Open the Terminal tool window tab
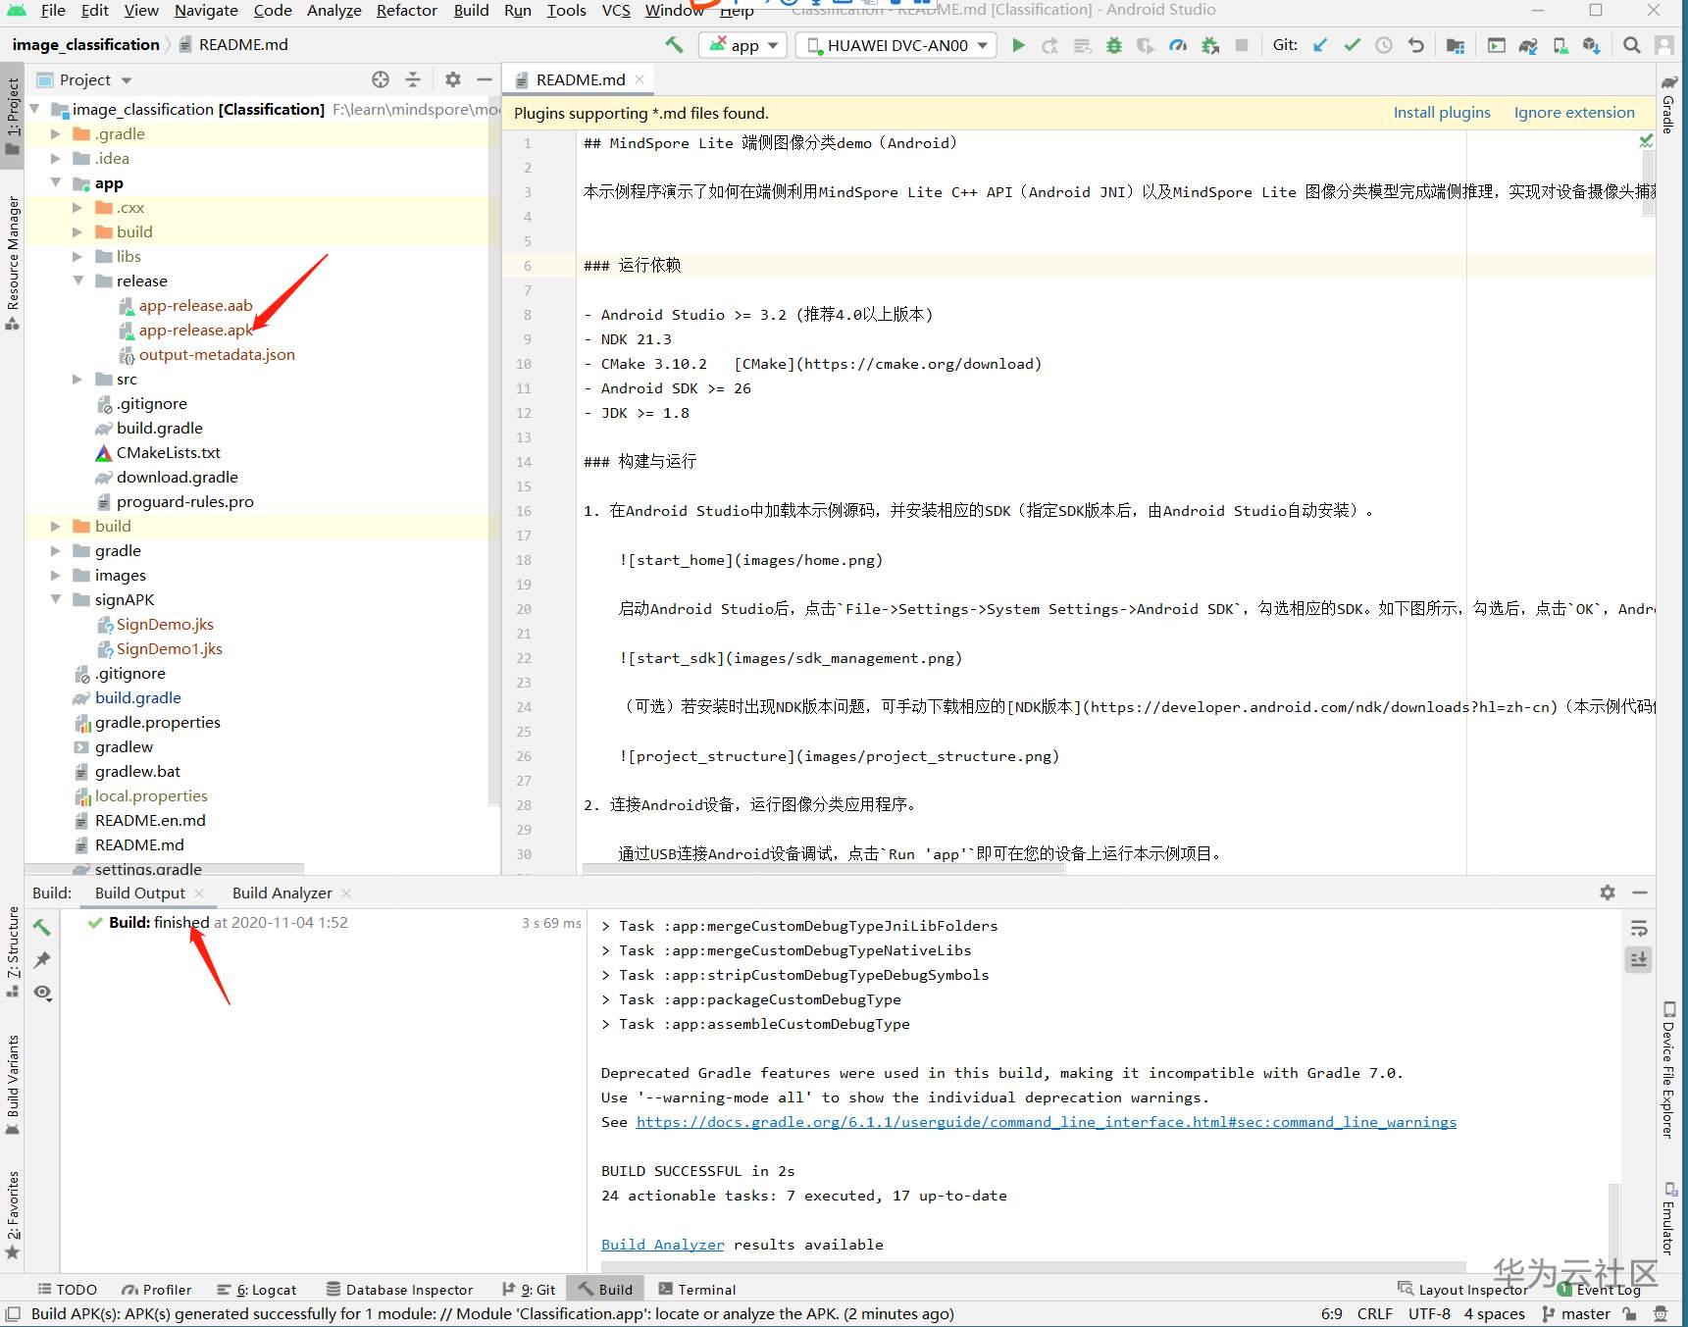Image resolution: width=1688 pixels, height=1327 pixels. click(697, 1290)
